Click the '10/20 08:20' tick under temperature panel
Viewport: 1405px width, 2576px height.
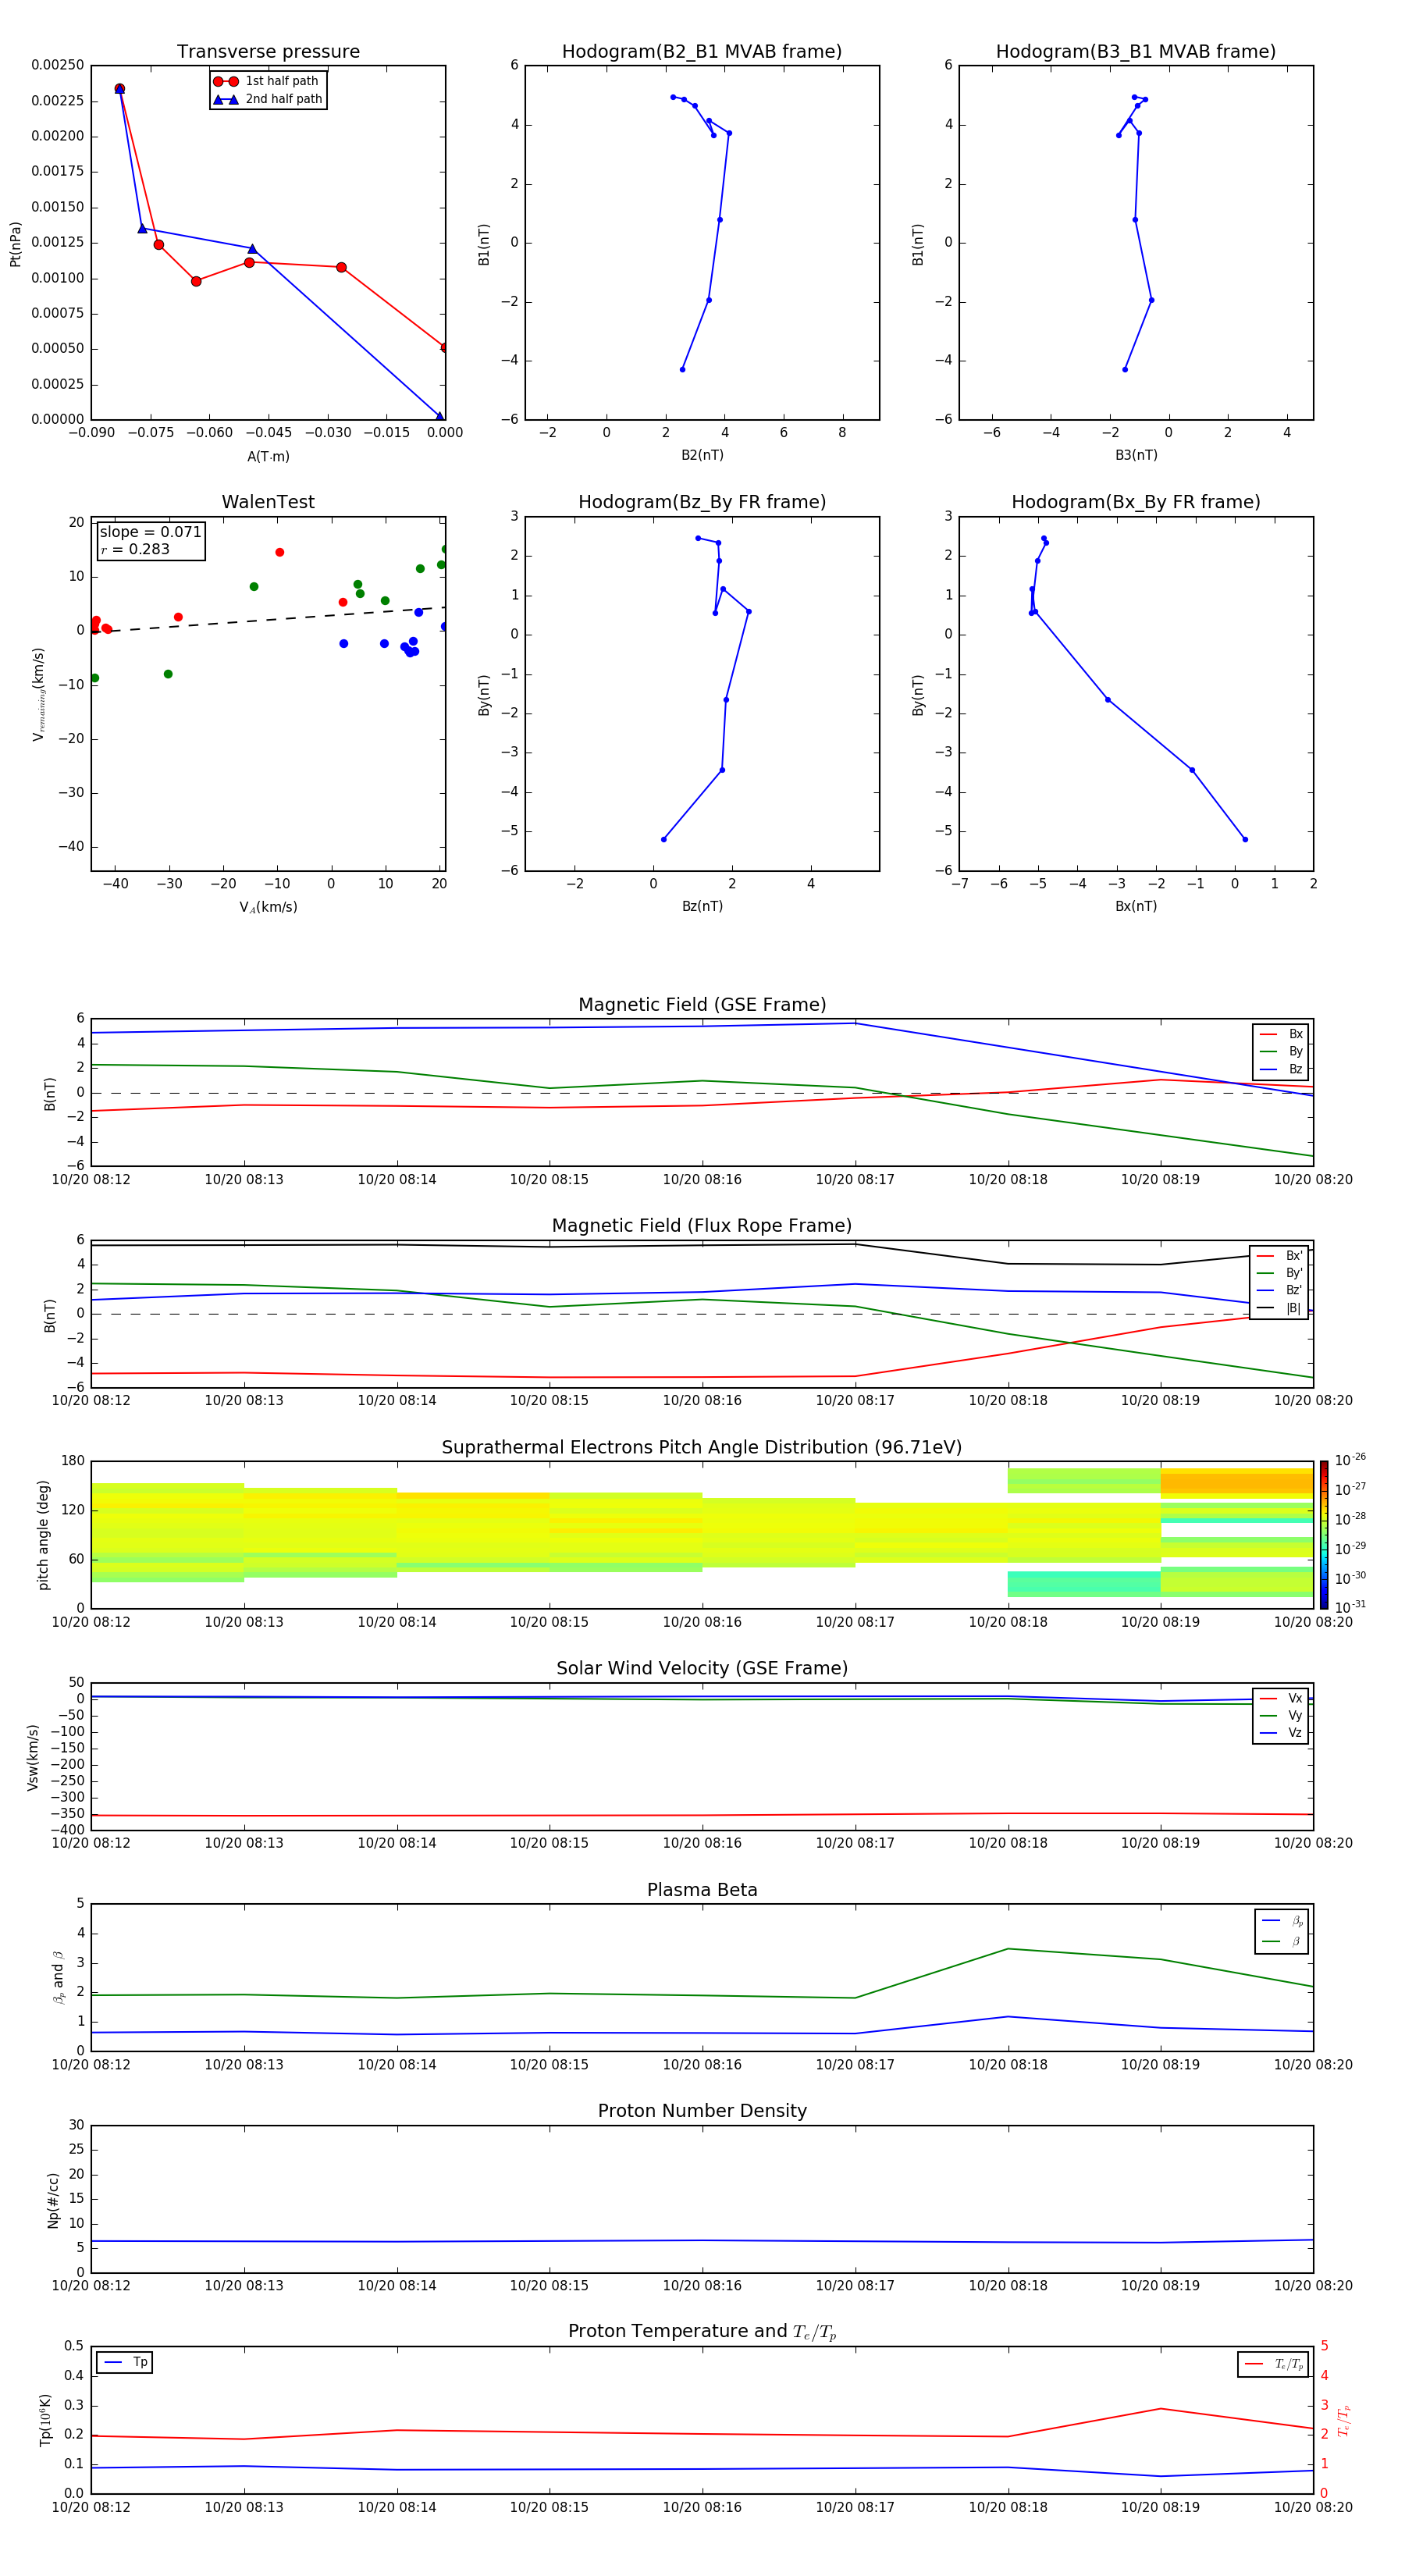(1313, 2507)
